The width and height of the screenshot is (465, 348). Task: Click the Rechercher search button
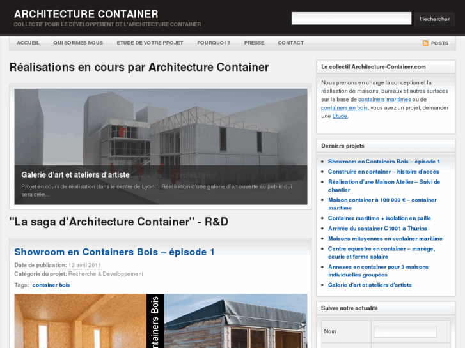pyautogui.click(x=434, y=19)
